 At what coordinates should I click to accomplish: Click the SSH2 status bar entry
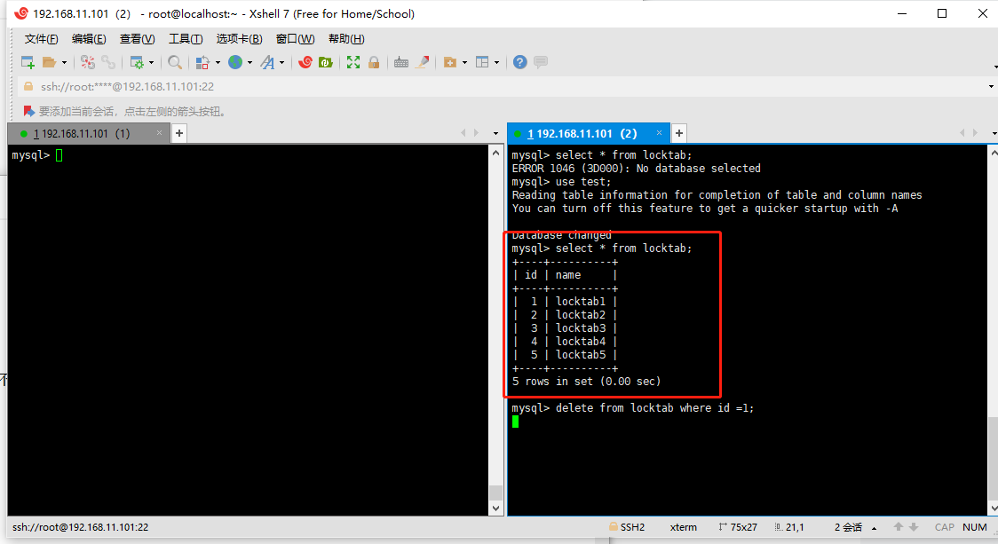[627, 527]
